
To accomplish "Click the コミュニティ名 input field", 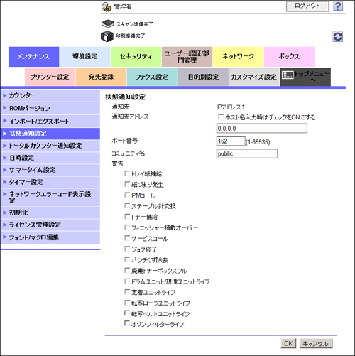I will tap(247, 153).
